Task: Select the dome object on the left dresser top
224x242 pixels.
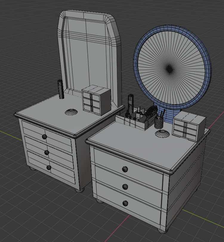Action: [x=71, y=112]
